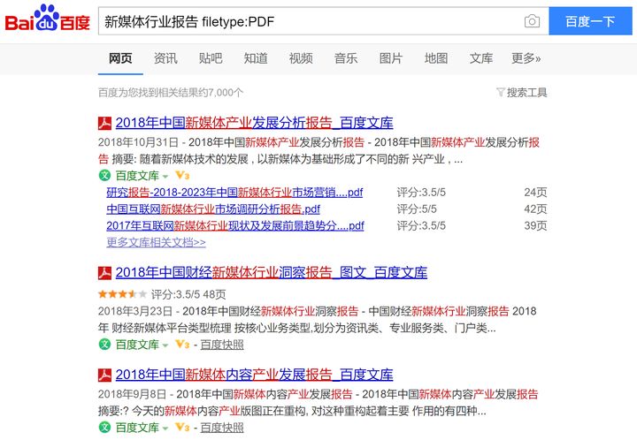Click the 24页 page count
The image size is (637, 440).
[535, 193]
